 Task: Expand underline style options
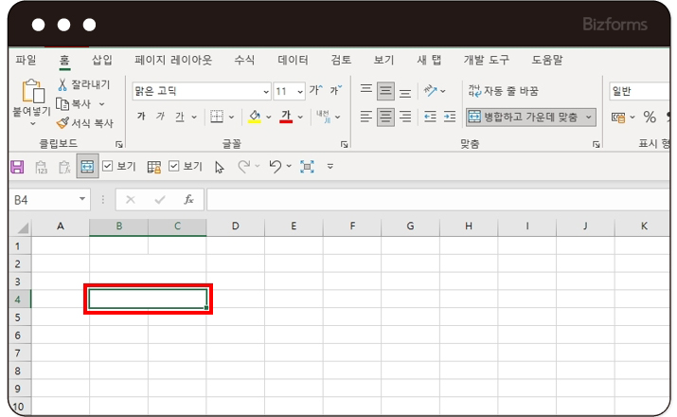(x=194, y=117)
